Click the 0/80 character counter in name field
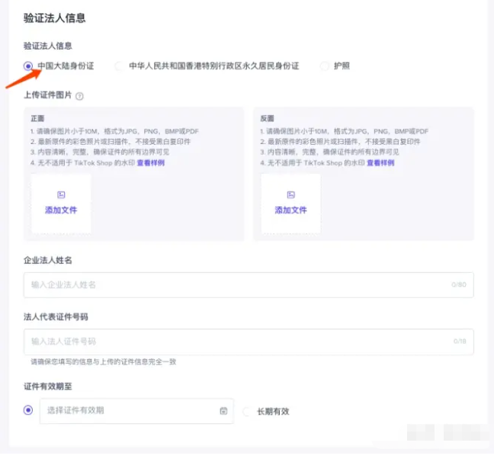The image size is (494, 462). click(458, 284)
